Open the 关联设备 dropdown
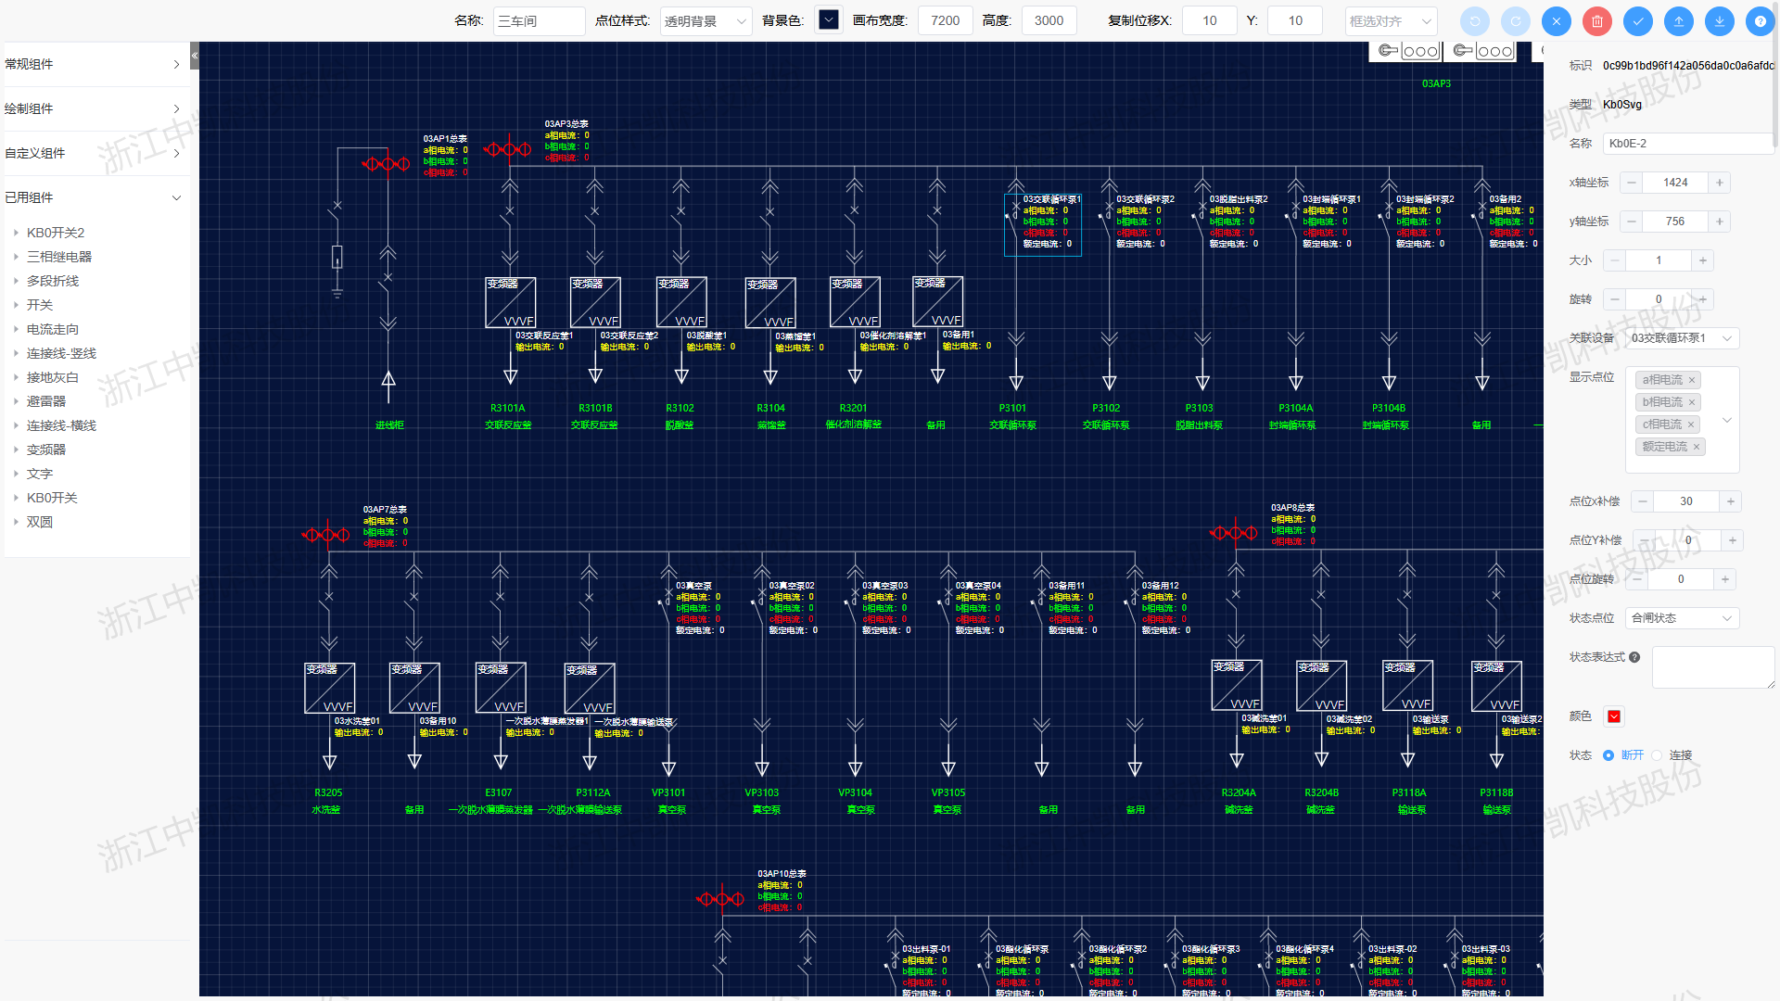The width and height of the screenshot is (1780, 1001). coord(1682,338)
